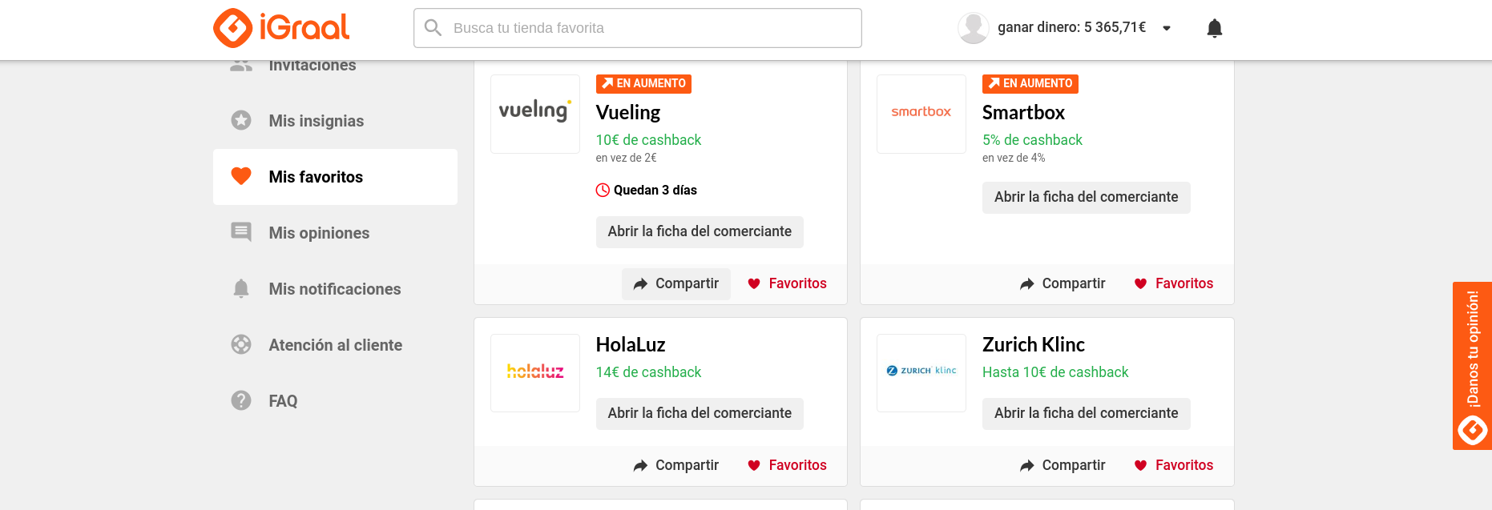Click the Mis opiniones chat icon
The width and height of the screenshot is (1492, 510).
[x=241, y=232]
